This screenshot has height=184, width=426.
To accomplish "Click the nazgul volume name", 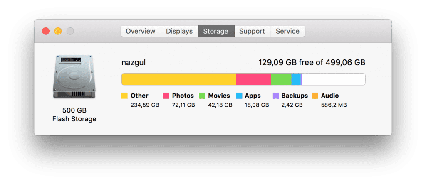I will 134,63.
